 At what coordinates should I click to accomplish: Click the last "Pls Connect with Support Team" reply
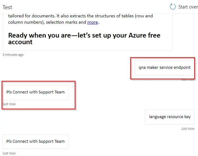pyautogui.click(x=35, y=141)
